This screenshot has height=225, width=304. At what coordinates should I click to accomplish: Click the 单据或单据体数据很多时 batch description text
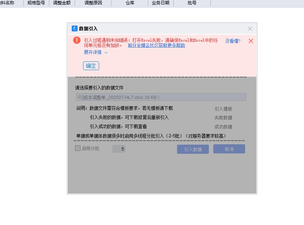pos(151,136)
